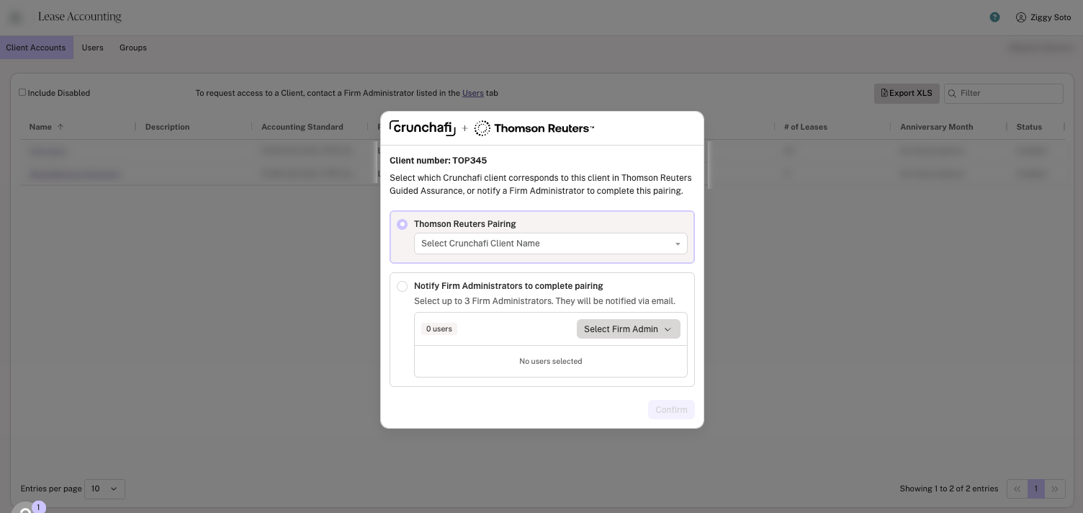Click the Thomson Reuters dotted-circle logo
The image size is (1083, 513).
(x=482, y=128)
